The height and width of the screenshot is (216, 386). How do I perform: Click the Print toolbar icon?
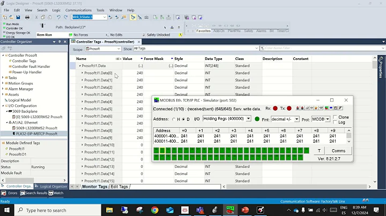click(x=27, y=17)
